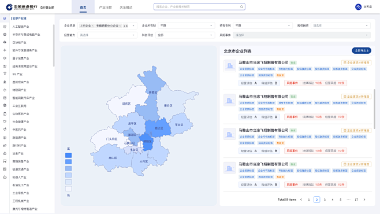Image resolution: width=380 pixels, height=214 pixels.
Task: Click the 工业互联网 sidebar icon
Action: tap(5, 105)
